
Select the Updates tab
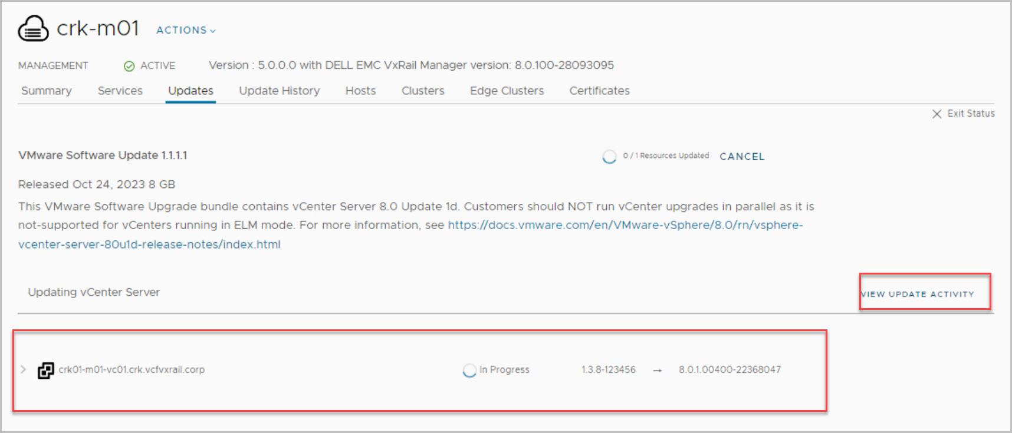point(190,91)
